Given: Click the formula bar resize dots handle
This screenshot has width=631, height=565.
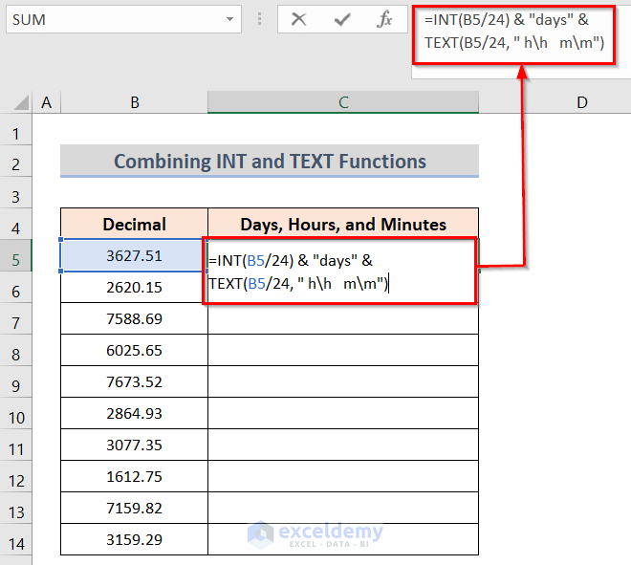Looking at the screenshot, I should tap(259, 19).
